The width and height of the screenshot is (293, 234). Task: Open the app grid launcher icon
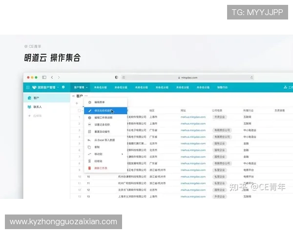(28, 87)
